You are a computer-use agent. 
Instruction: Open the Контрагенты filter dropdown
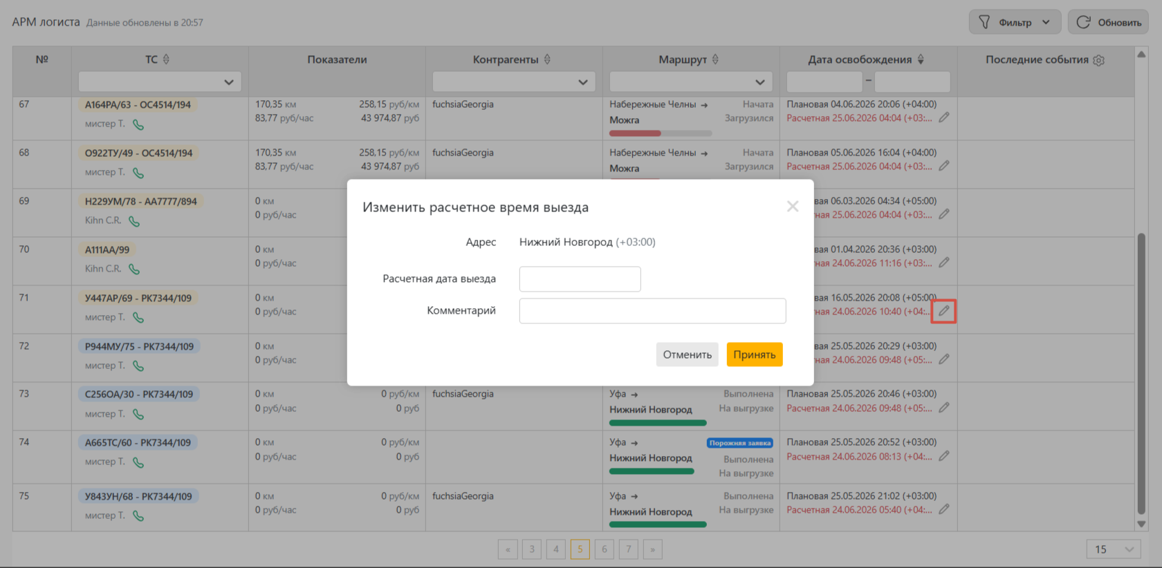[514, 82]
